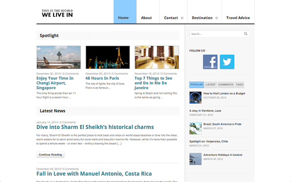
Task: Switch to the Popular tab
Action: [197, 85]
